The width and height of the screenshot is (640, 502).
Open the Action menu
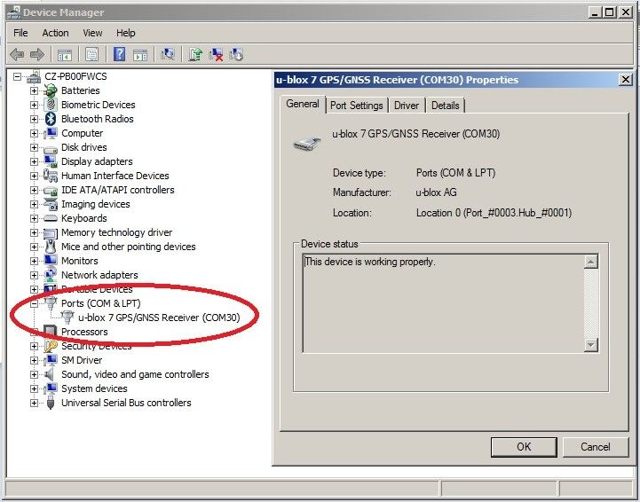56,33
